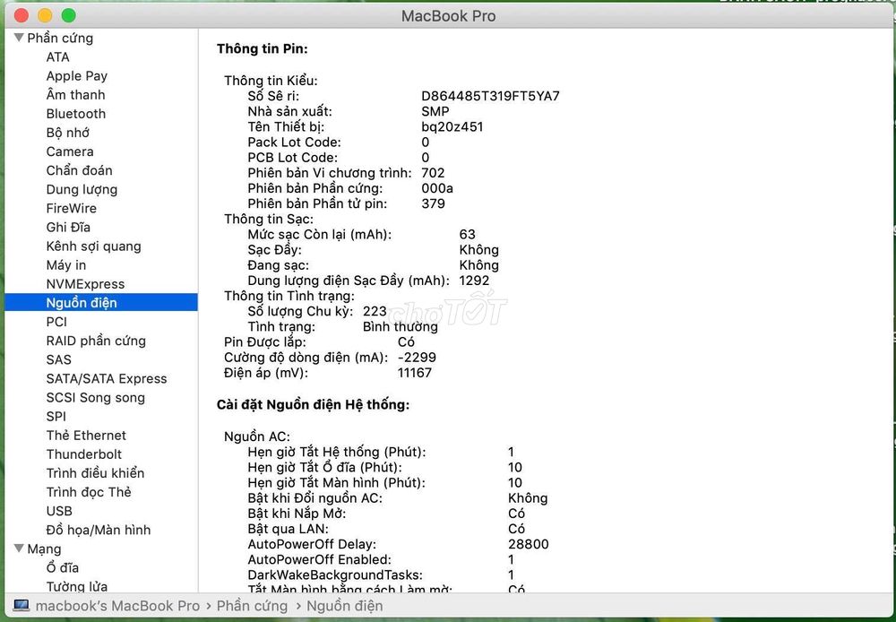
Task: Click Thông tin Sạc label
Action: click(x=269, y=219)
